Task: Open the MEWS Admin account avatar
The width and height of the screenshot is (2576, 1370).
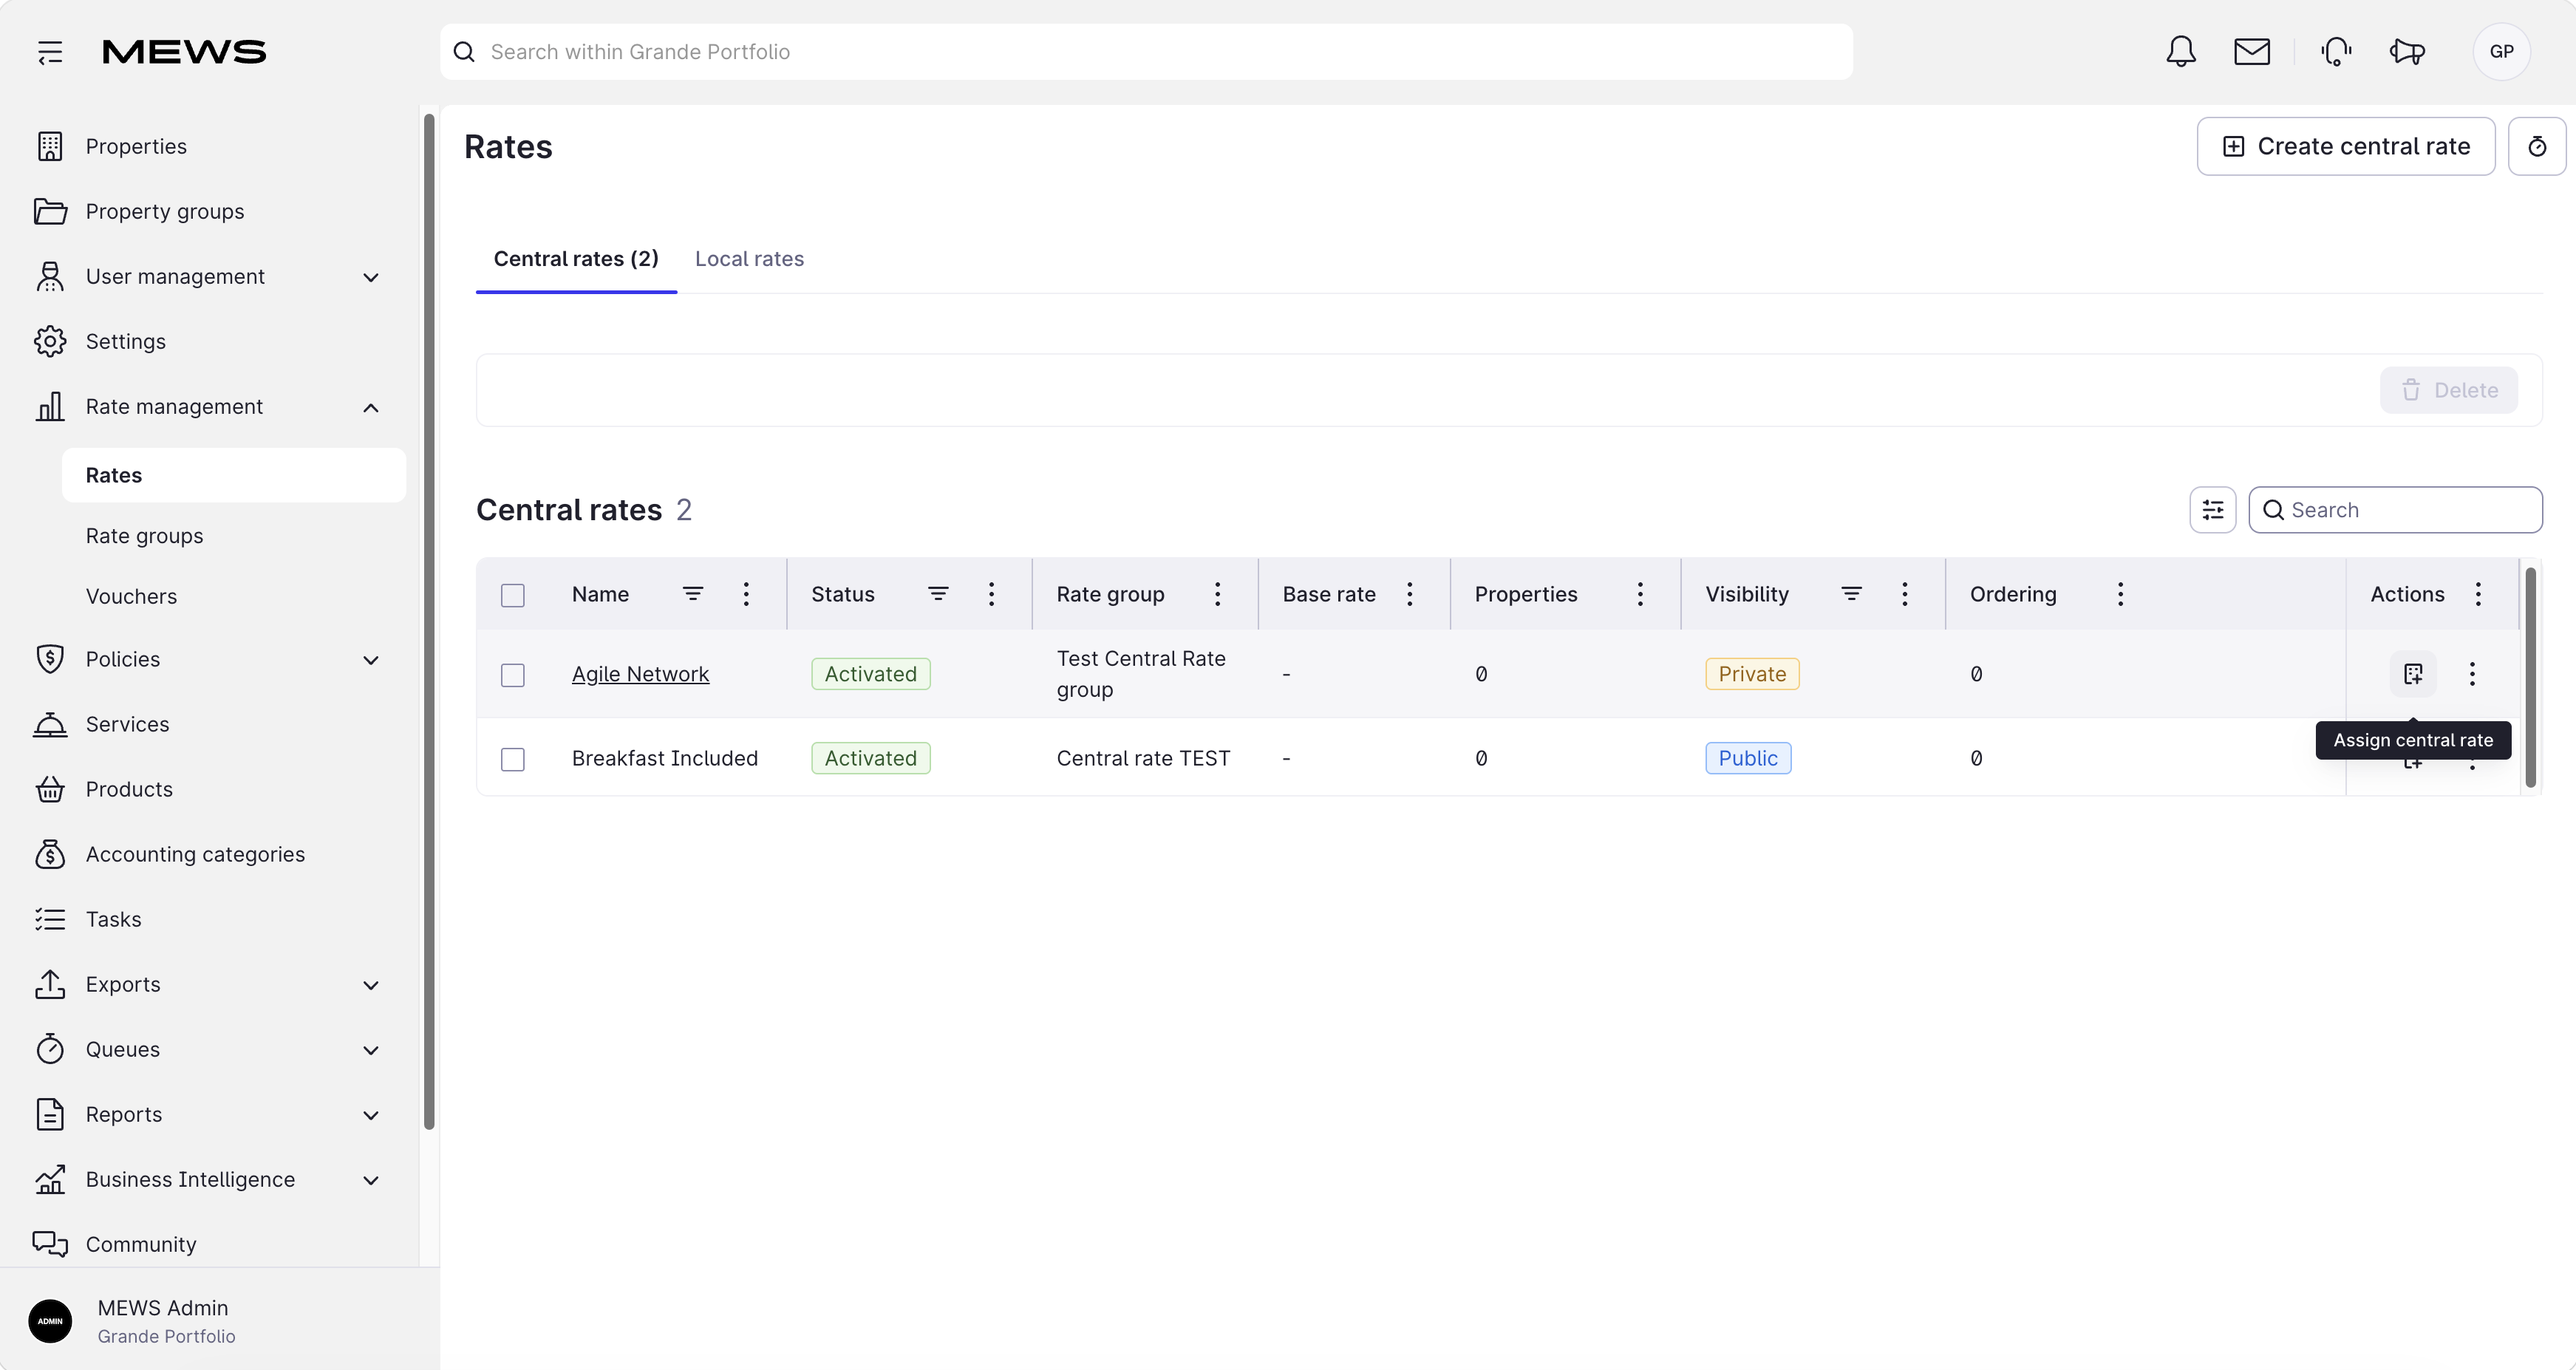Action: [50, 1321]
